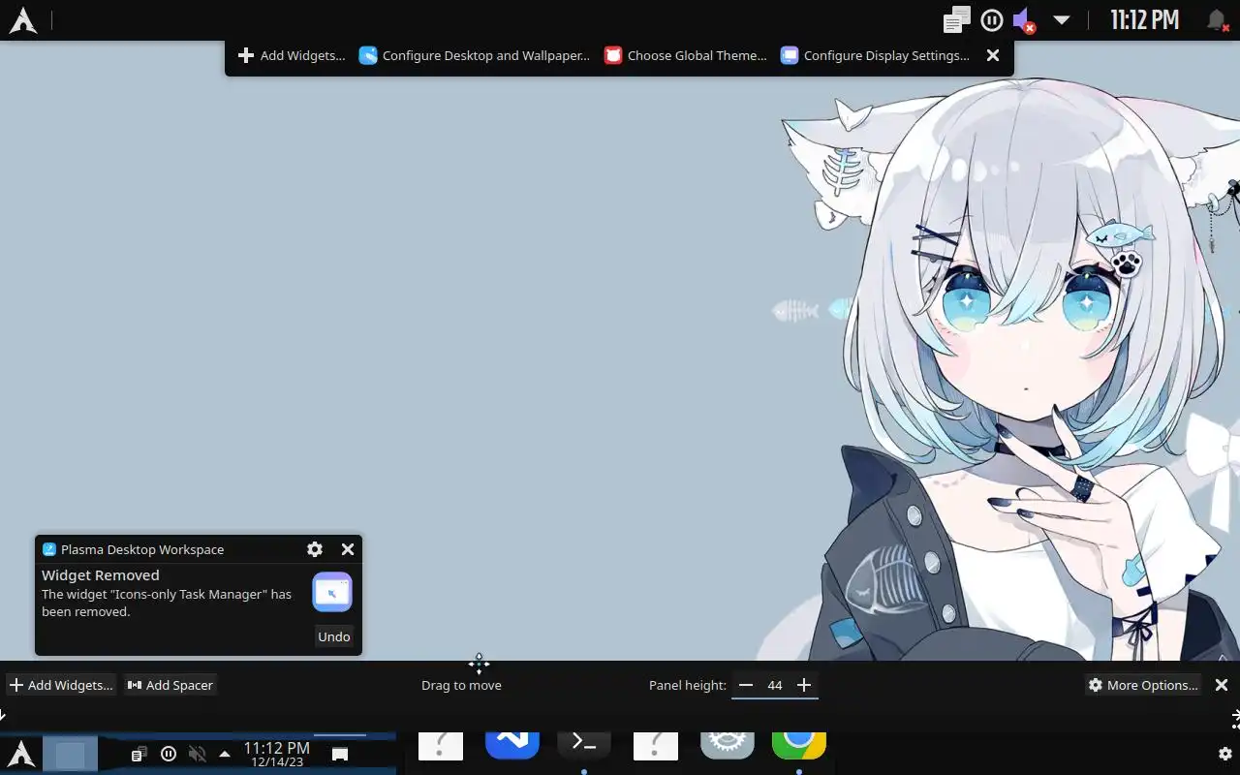Screen dimensions: 1240x775
Task: Open the Arch launcher in top panel
Action: tap(23, 20)
